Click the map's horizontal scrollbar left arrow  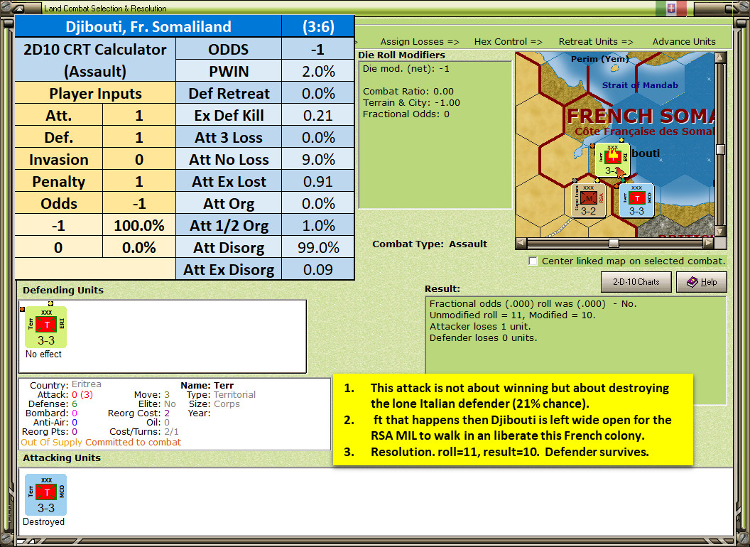pos(521,243)
